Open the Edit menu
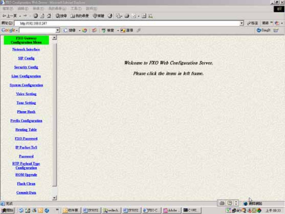The width and height of the screenshot is (285, 214). (x=23, y=9)
